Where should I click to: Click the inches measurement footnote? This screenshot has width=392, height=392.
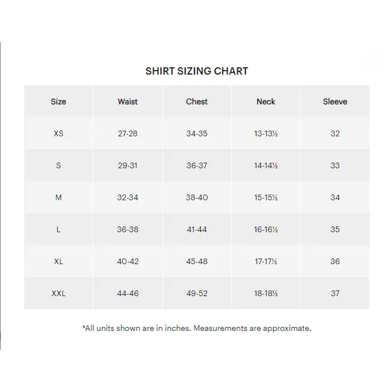click(197, 328)
